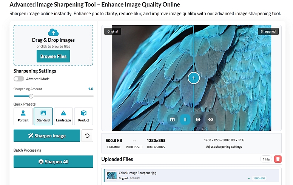Click the left eye view button

tap(198, 120)
